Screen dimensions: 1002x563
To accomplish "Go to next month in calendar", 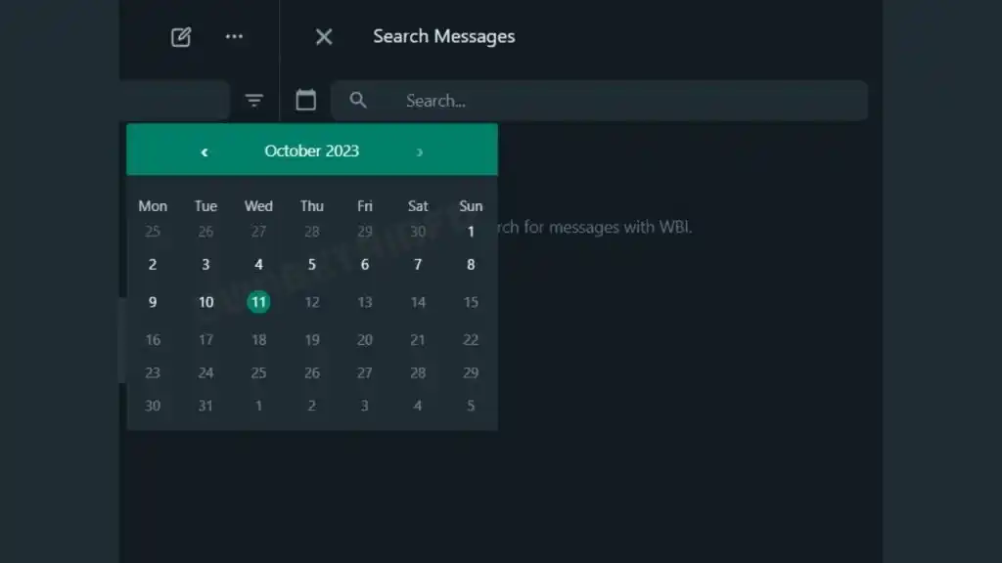I will click(x=420, y=152).
